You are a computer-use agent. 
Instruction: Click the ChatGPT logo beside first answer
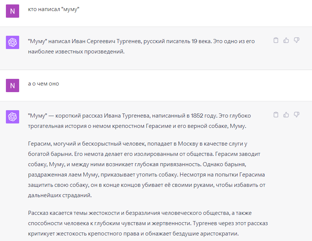point(13,42)
